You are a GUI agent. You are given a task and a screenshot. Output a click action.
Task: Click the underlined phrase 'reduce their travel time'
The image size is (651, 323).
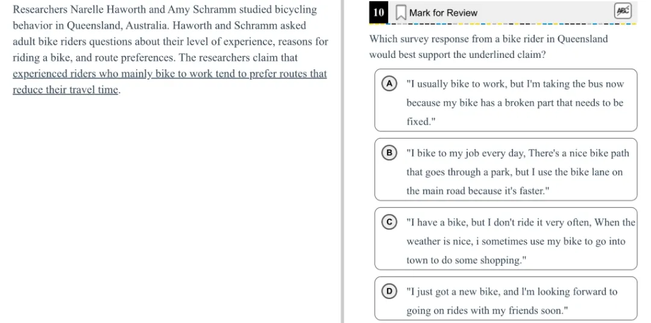coord(66,90)
